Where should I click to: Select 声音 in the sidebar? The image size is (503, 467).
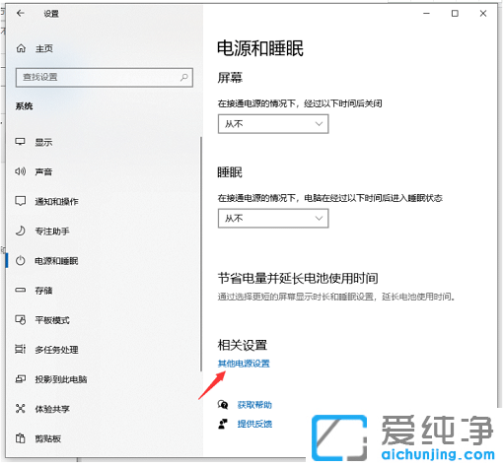pos(43,171)
